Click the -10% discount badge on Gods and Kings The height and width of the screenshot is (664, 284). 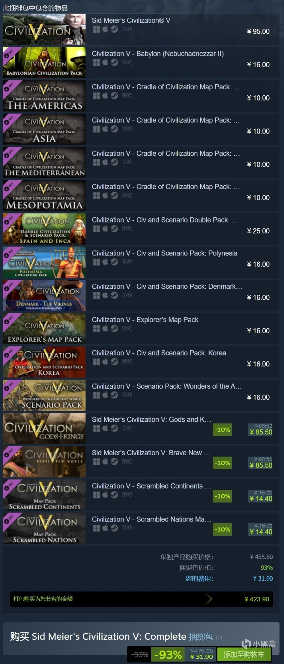coord(222,430)
